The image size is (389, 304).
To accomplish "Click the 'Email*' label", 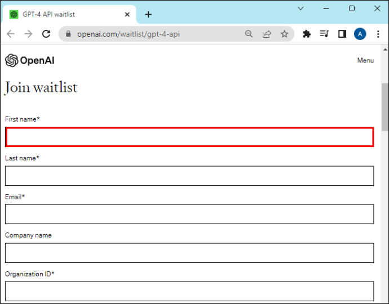I will [x=15, y=196].
